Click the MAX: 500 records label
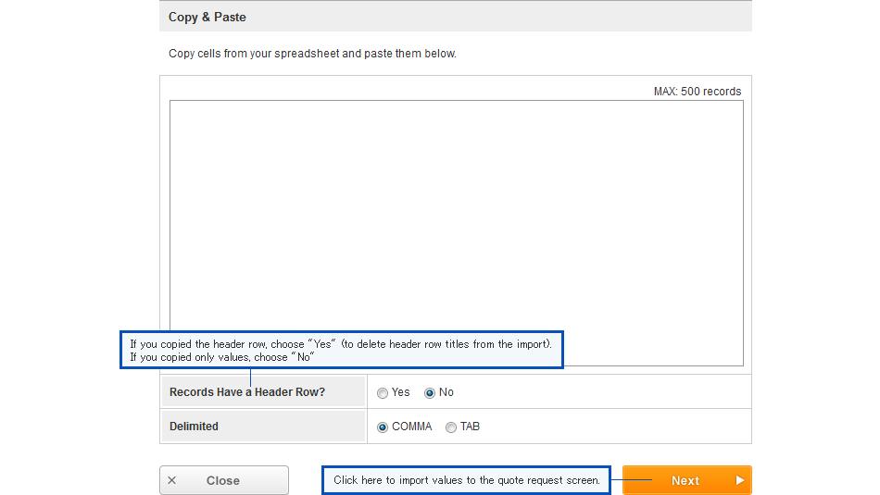The width and height of the screenshot is (880, 495). coord(697,92)
